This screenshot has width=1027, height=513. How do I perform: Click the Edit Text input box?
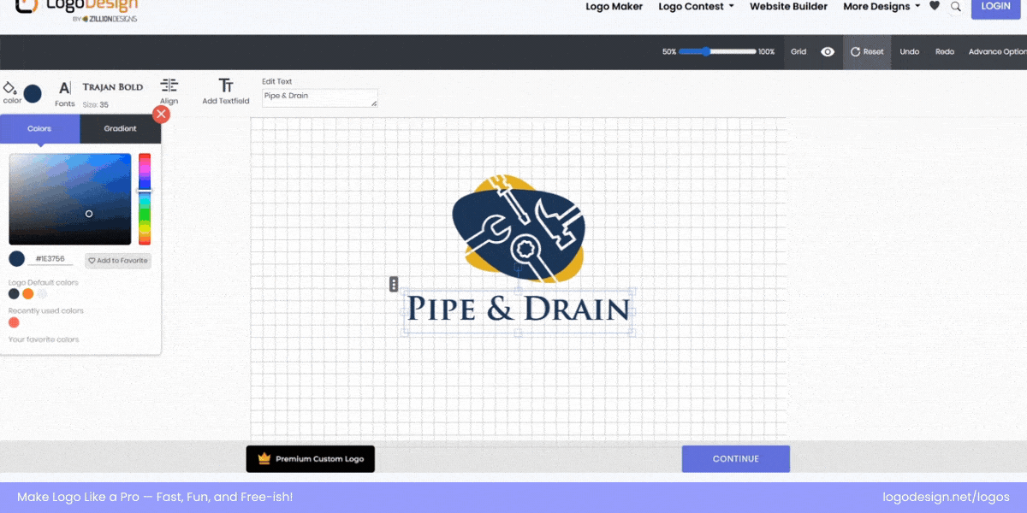pyautogui.click(x=320, y=97)
